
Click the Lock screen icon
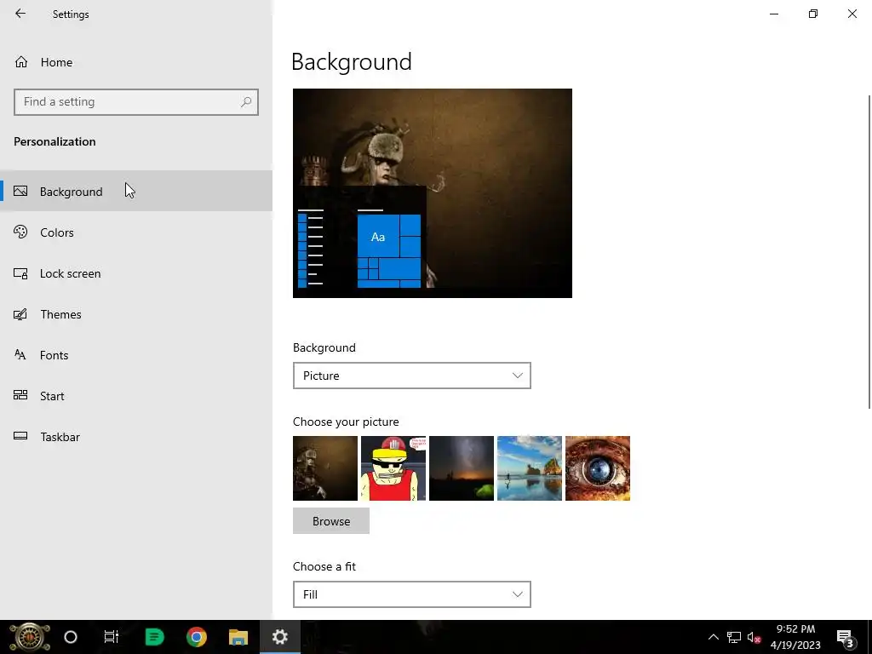[x=20, y=273]
